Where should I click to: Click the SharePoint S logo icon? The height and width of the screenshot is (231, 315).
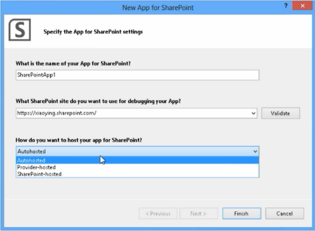coord(20,30)
